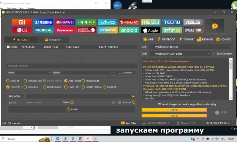
Task: Open the Huawei brand tile
Action: click(x=65, y=22)
